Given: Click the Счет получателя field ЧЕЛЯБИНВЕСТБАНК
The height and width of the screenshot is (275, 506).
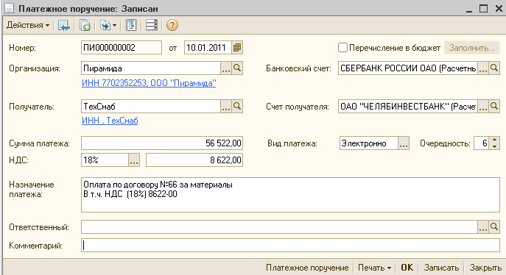Looking at the screenshot, I should [408, 107].
